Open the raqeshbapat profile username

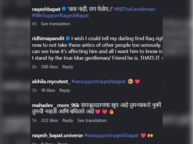coord(46,9)
